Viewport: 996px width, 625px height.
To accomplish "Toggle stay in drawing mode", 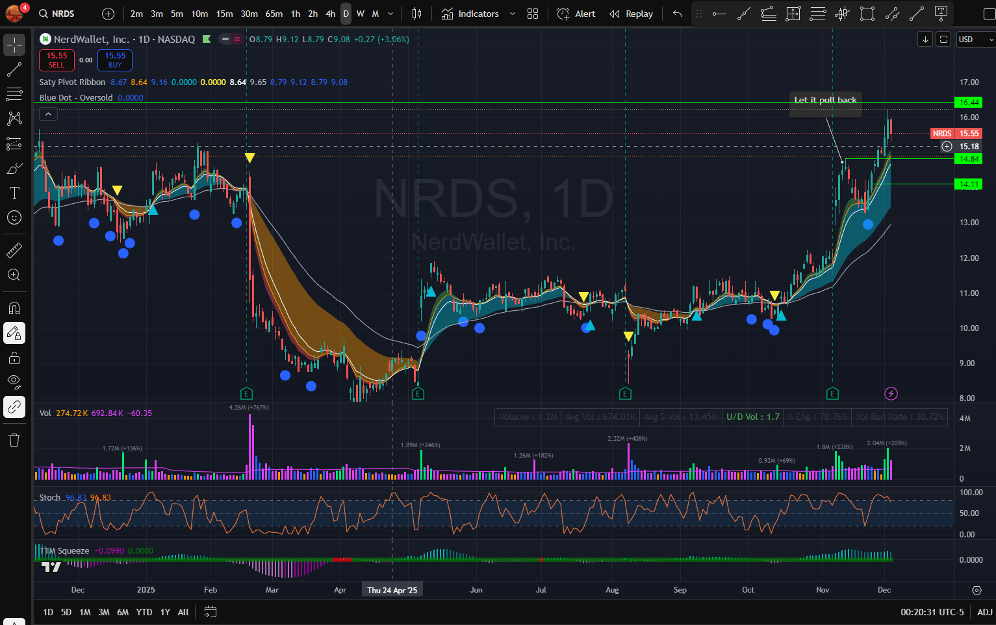I will coord(14,333).
